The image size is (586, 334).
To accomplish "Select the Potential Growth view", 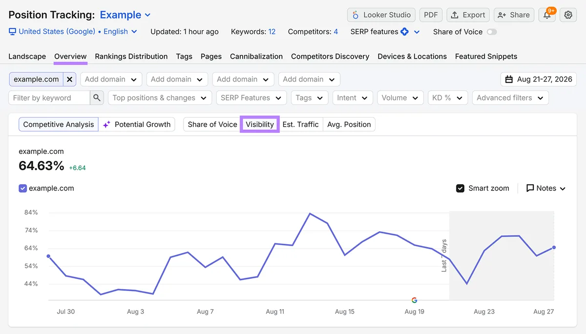I will (x=137, y=125).
